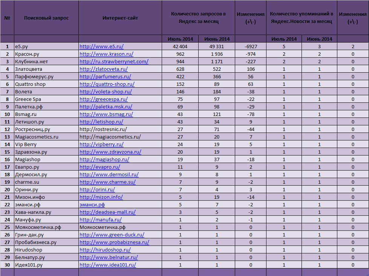Select the 'Bsmag.ru' query cell
This screenshot has width=369, height=276.
tap(46, 114)
